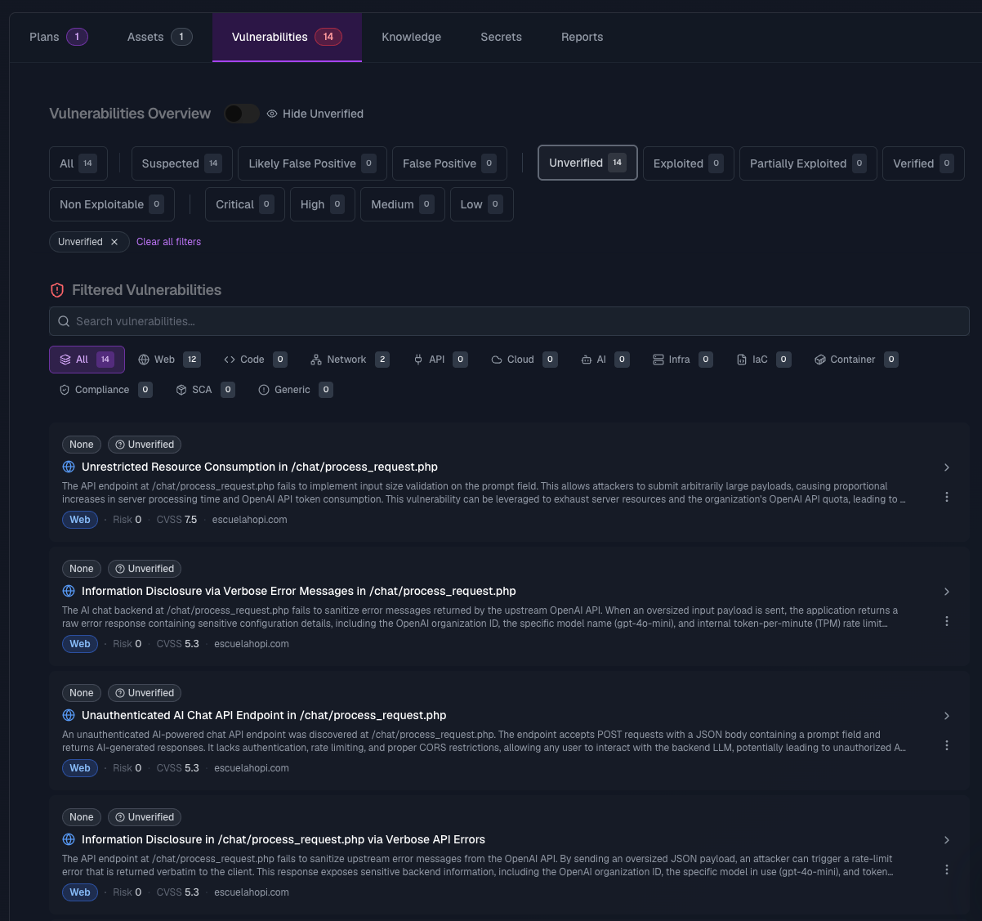982x921 pixels.
Task: Filter by Exploited status
Action: tap(688, 163)
